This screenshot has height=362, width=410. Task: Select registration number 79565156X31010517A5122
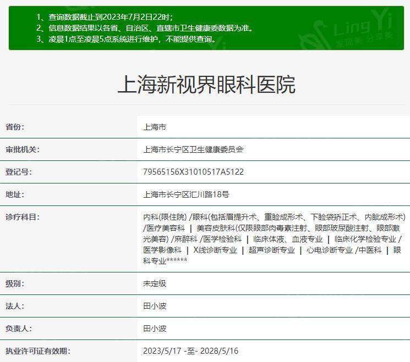[193, 172]
